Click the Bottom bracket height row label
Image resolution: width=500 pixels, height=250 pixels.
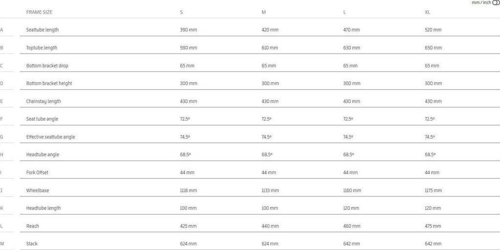point(49,83)
